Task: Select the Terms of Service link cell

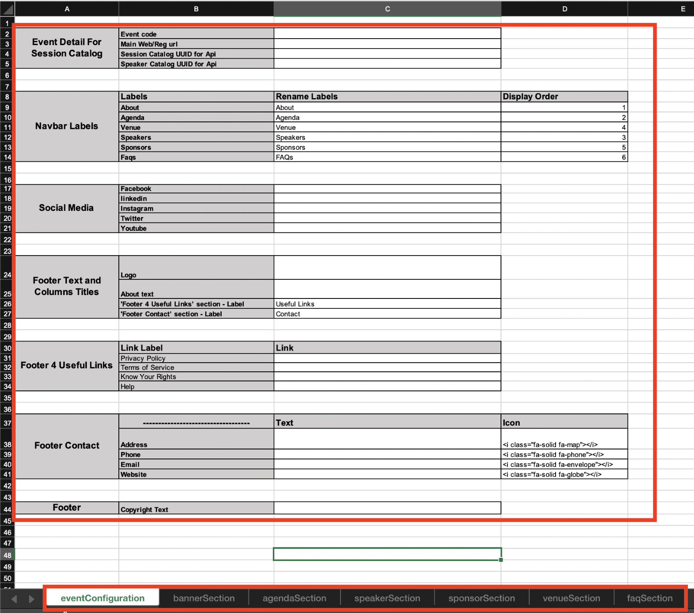Action: pos(387,367)
